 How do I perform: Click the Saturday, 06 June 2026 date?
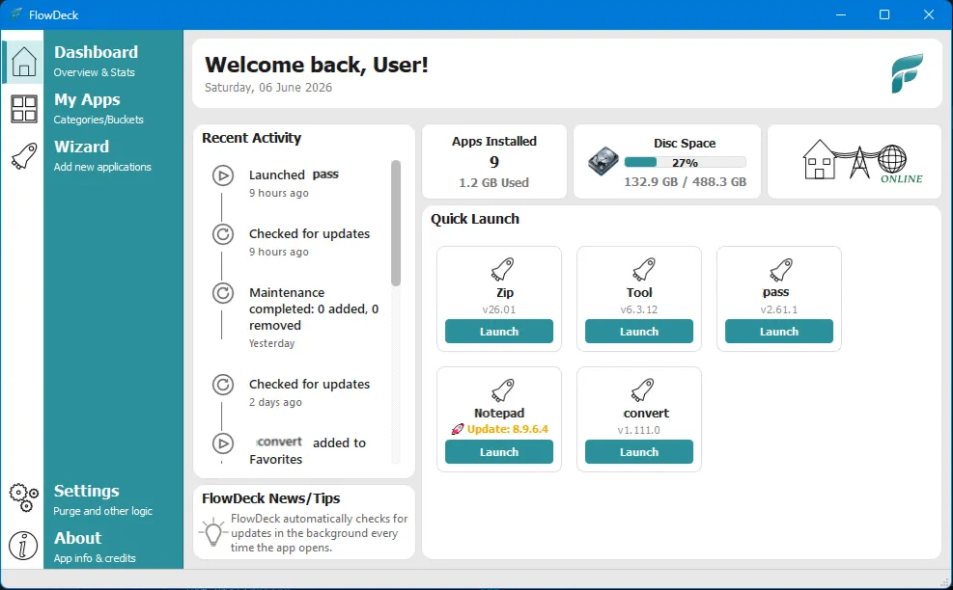pos(268,88)
